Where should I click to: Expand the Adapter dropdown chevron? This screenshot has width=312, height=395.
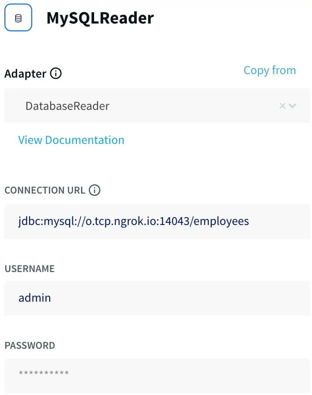292,106
